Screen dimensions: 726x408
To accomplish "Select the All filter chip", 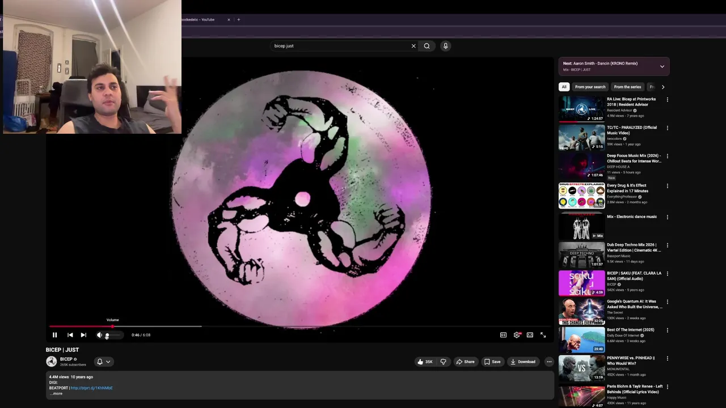I will [x=564, y=87].
